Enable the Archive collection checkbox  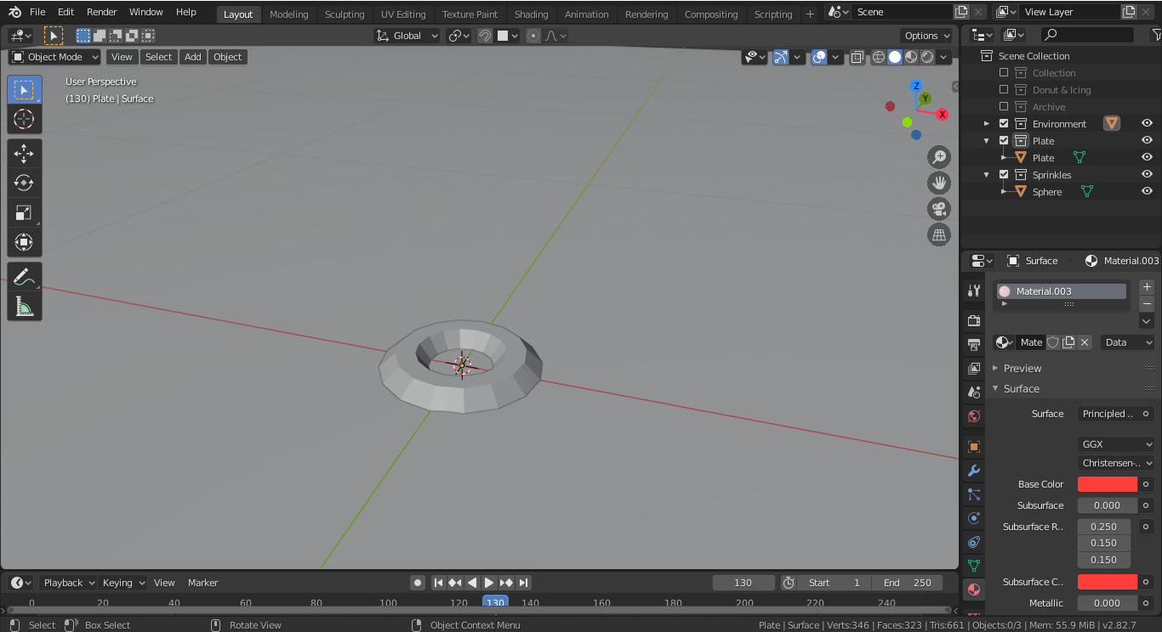[x=1004, y=107]
